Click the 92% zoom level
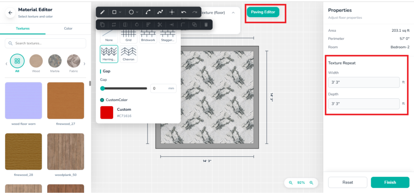This screenshot has height=194, width=414. click(x=301, y=182)
